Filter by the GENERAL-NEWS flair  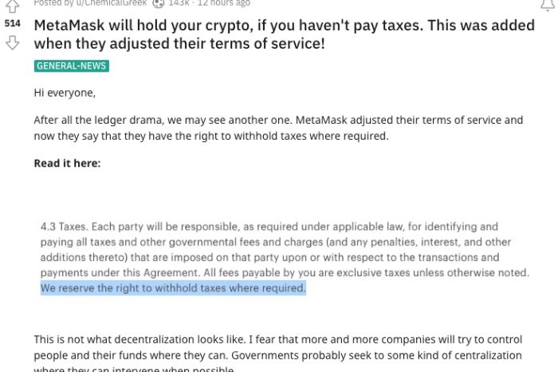(x=72, y=66)
